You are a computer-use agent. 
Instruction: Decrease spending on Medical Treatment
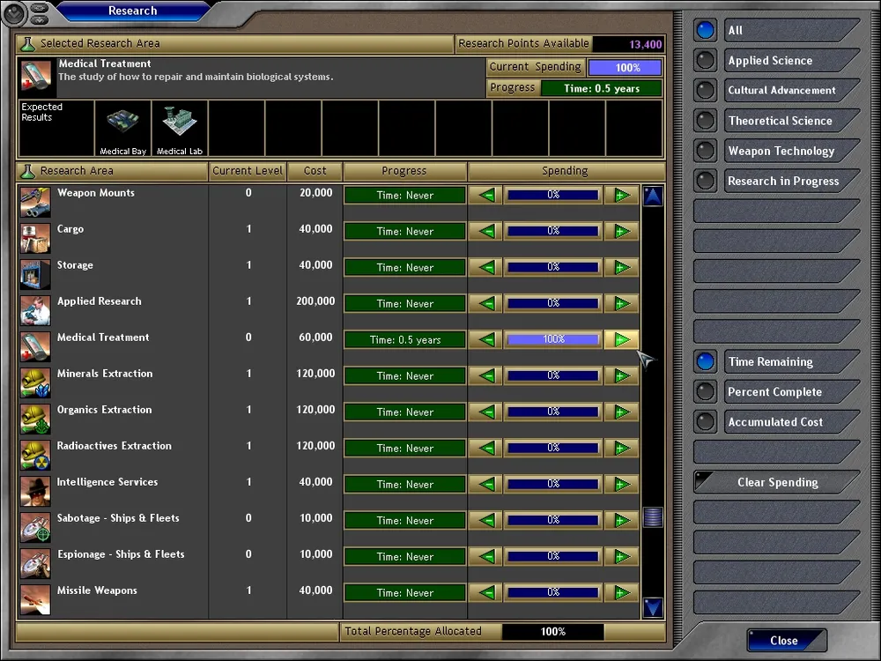coord(485,340)
